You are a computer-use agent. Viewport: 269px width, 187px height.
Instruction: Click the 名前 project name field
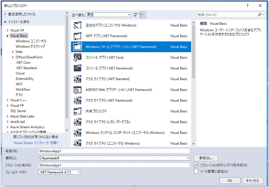tap(114, 151)
